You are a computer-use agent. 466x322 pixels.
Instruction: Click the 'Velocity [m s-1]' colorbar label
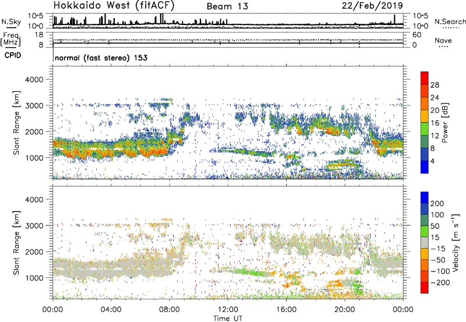pyautogui.click(x=456, y=242)
